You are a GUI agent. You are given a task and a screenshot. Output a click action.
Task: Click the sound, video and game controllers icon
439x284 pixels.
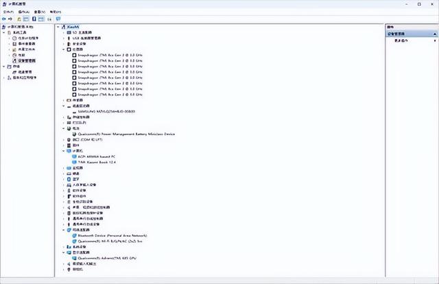(69, 207)
